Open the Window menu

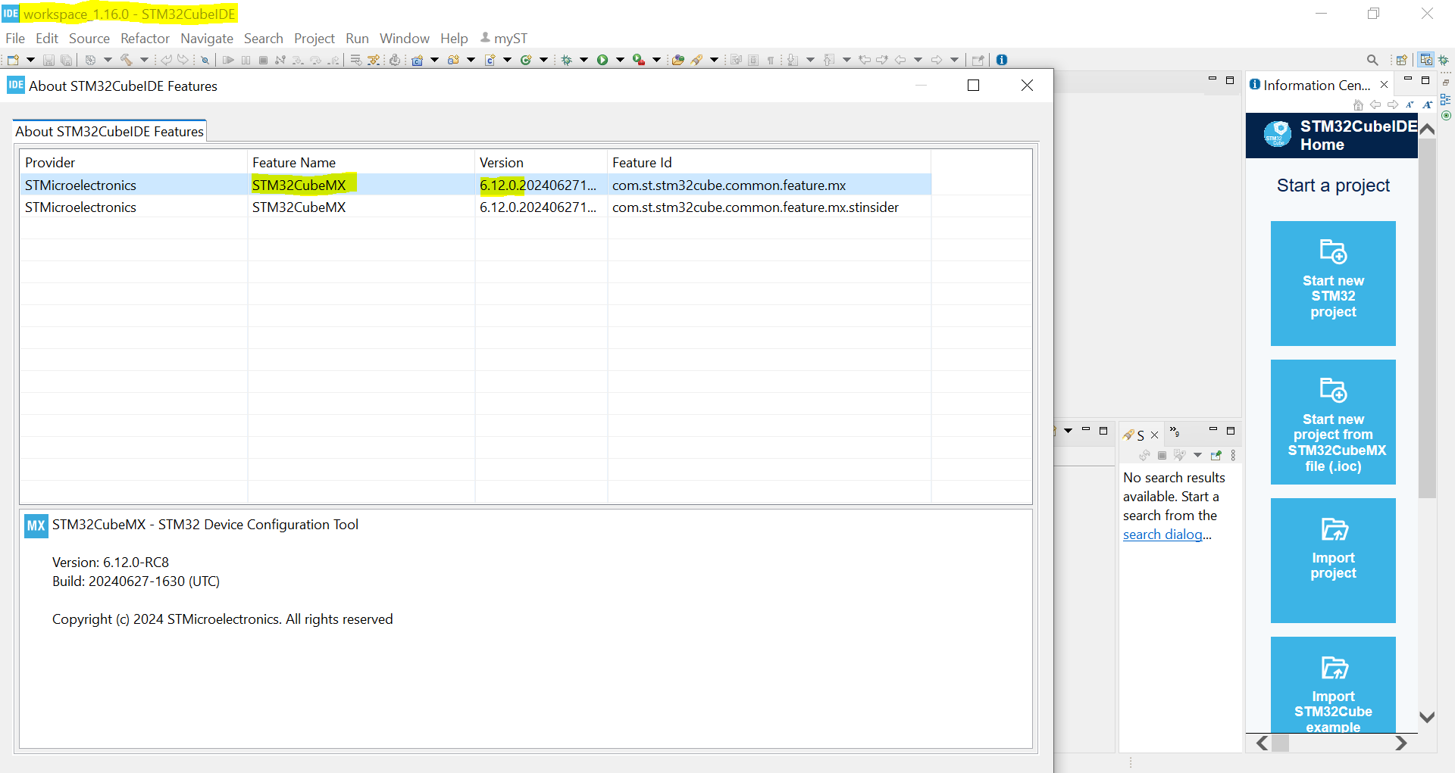point(404,38)
